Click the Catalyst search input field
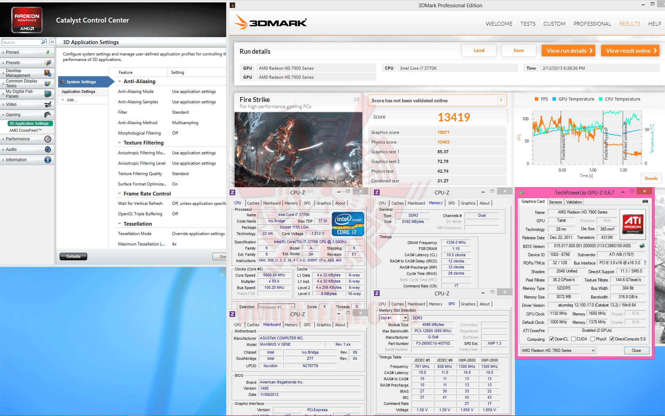Viewport: 665px width, 416px height. [21, 42]
